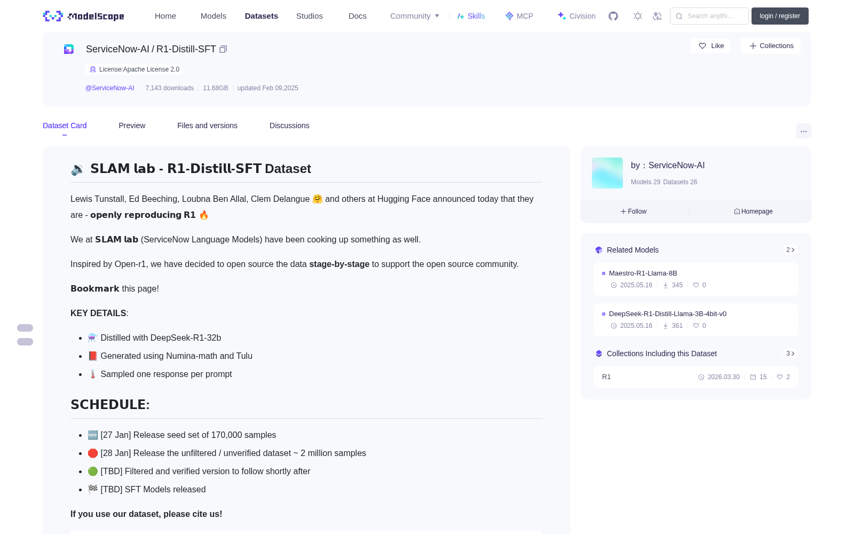854x534 pixels.
Task: Click the Homepage house icon
Action: tap(737, 211)
